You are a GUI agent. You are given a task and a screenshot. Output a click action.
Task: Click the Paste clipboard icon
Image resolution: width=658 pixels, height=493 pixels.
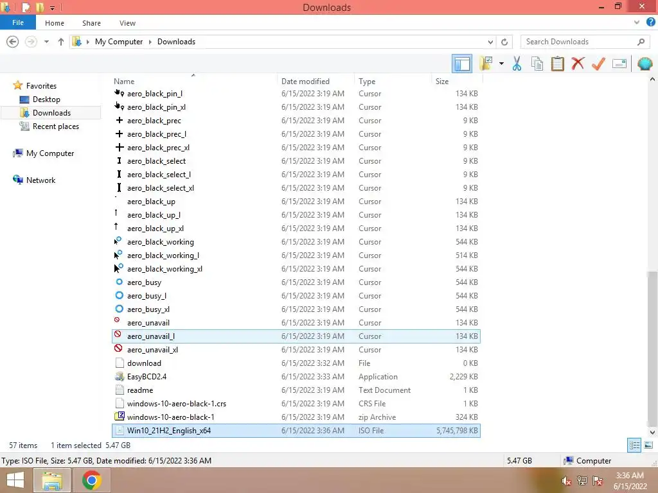coord(557,64)
